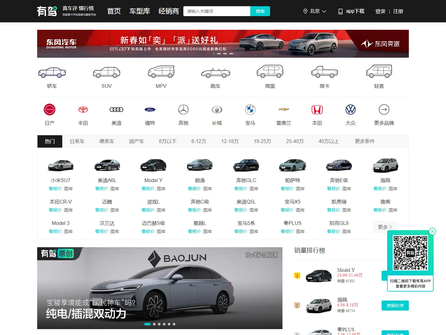Select the active Baojun slideshow indicator

click(x=147, y=324)
